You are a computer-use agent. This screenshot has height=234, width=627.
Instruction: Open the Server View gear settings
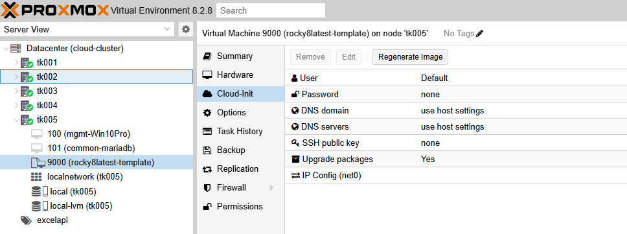(185, 29)
